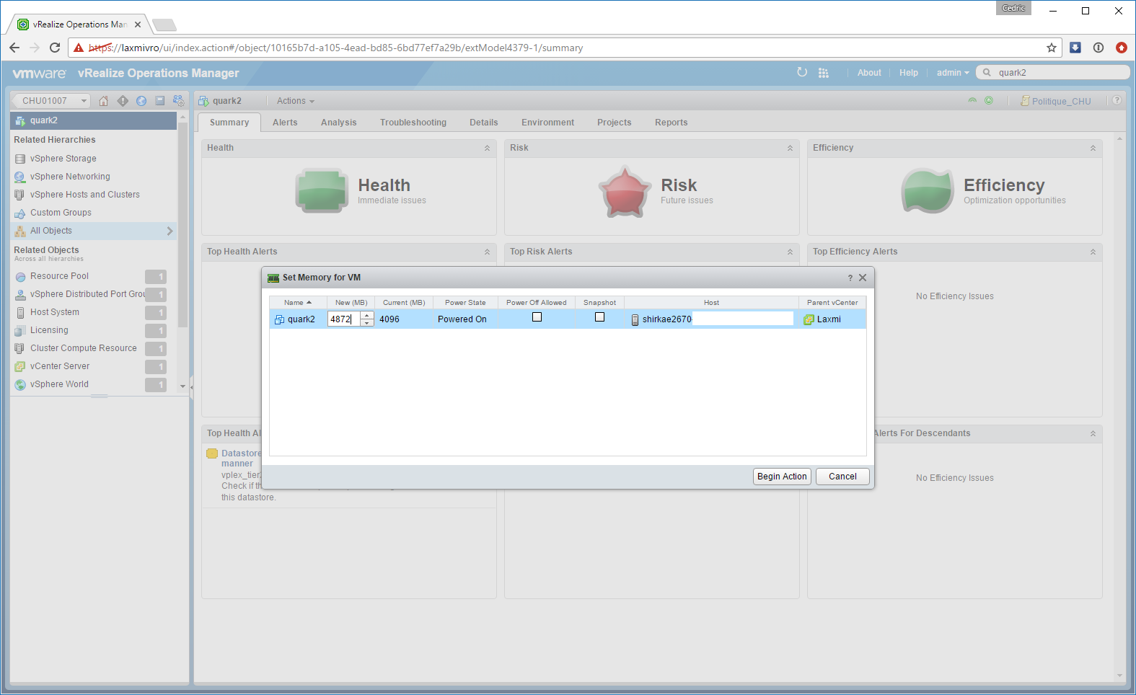Decrease New (MB) value with down stepper
This screenshot has width=1136, height=695.
coord(367,323)
